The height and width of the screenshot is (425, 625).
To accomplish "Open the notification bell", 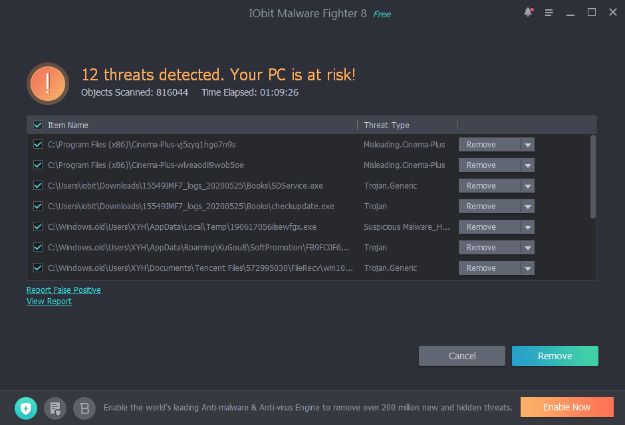I will coord(527,12).
